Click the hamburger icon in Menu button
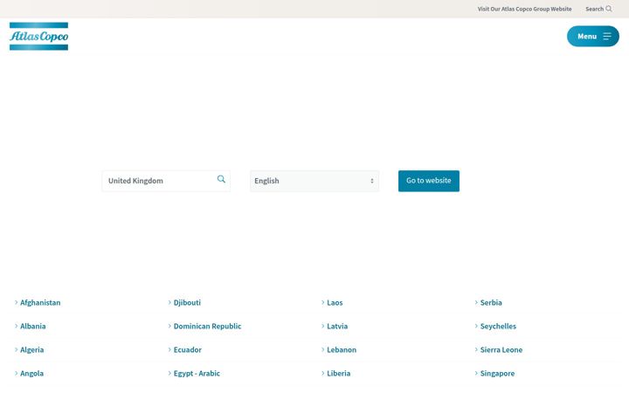This screenshot has height=393, width=629. coord(607,37)
